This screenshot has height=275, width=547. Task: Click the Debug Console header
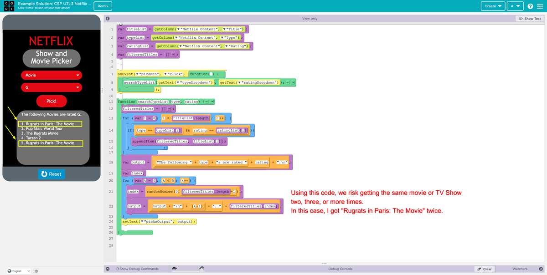coord(341,269)
